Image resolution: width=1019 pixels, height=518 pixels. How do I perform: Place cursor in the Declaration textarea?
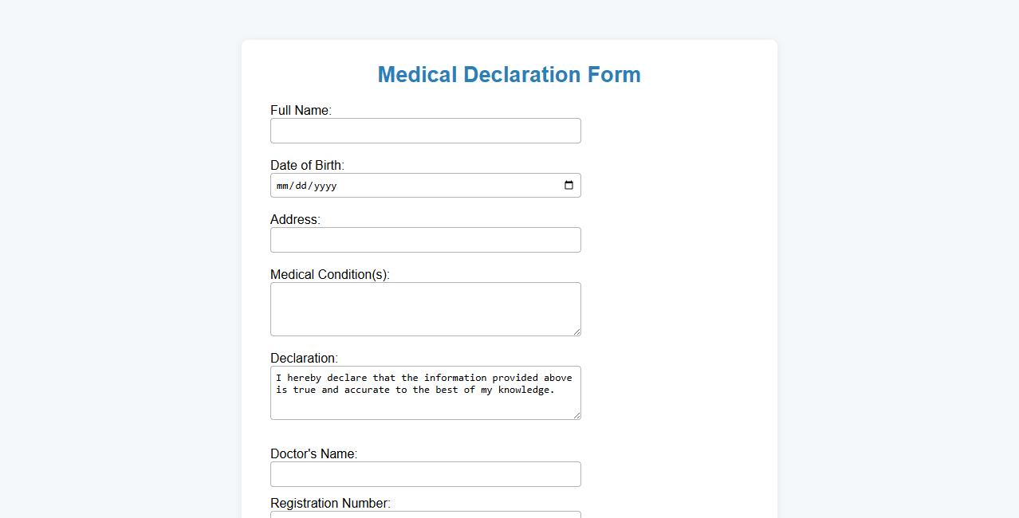tap(425, 393)
